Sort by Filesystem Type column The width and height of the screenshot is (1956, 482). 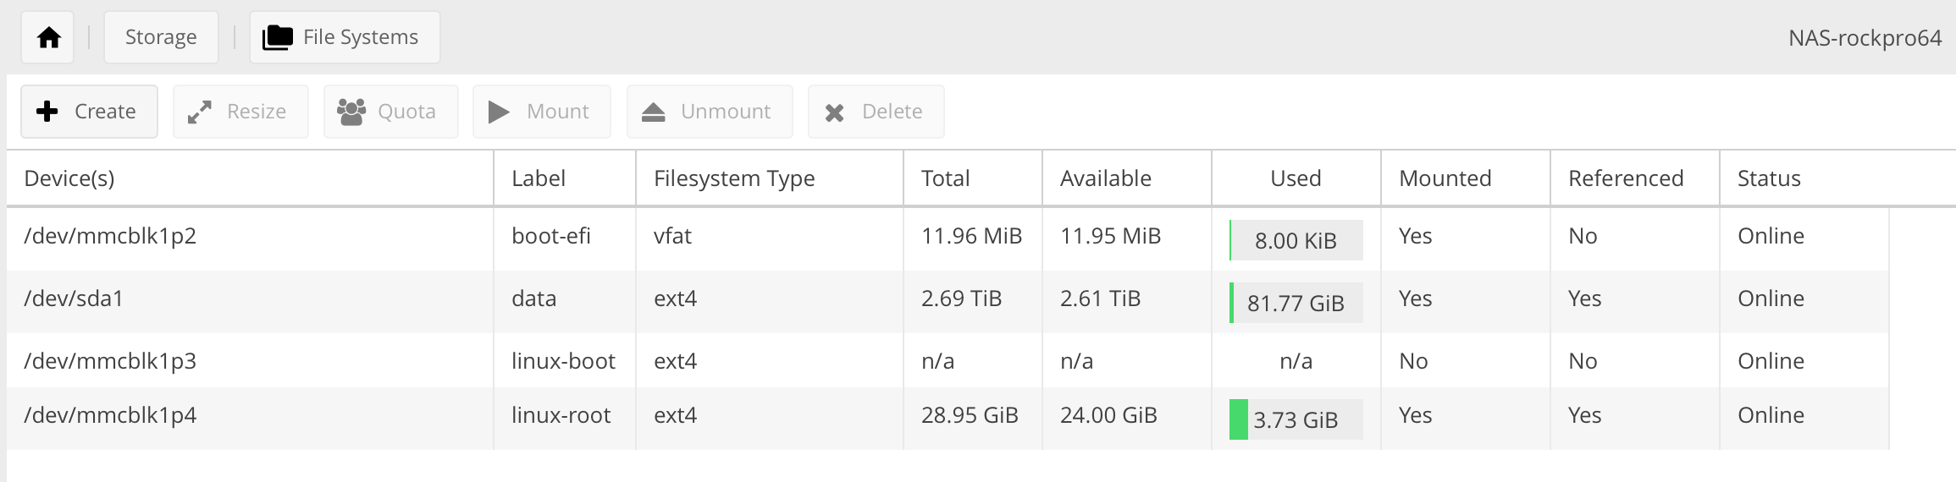tap(733, 178)
